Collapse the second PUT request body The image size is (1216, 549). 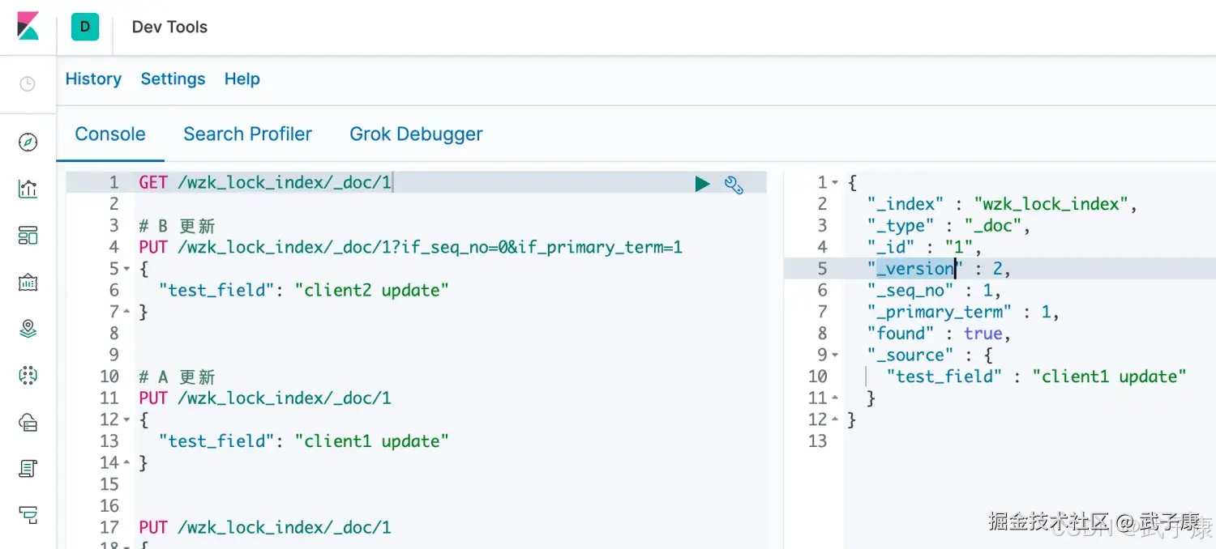click(128, 419)
